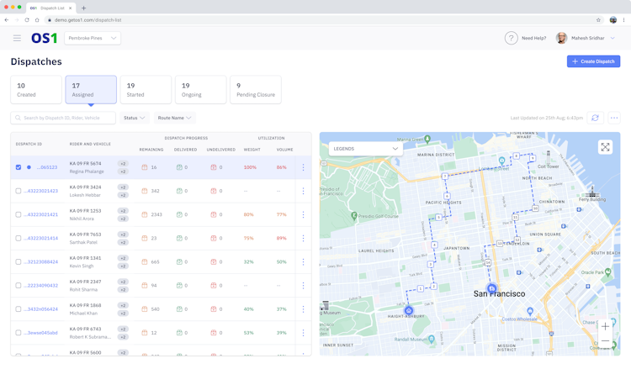Open row actions for dispatch ...065123
The height and width of the screenshot is (369, 631).
pyautogui.click(x=303, y=167)
